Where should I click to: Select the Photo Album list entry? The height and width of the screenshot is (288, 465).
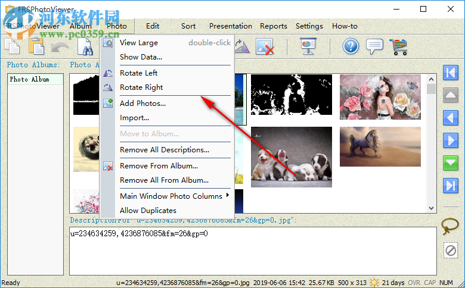pyautogui.click(x=35, y=79)
